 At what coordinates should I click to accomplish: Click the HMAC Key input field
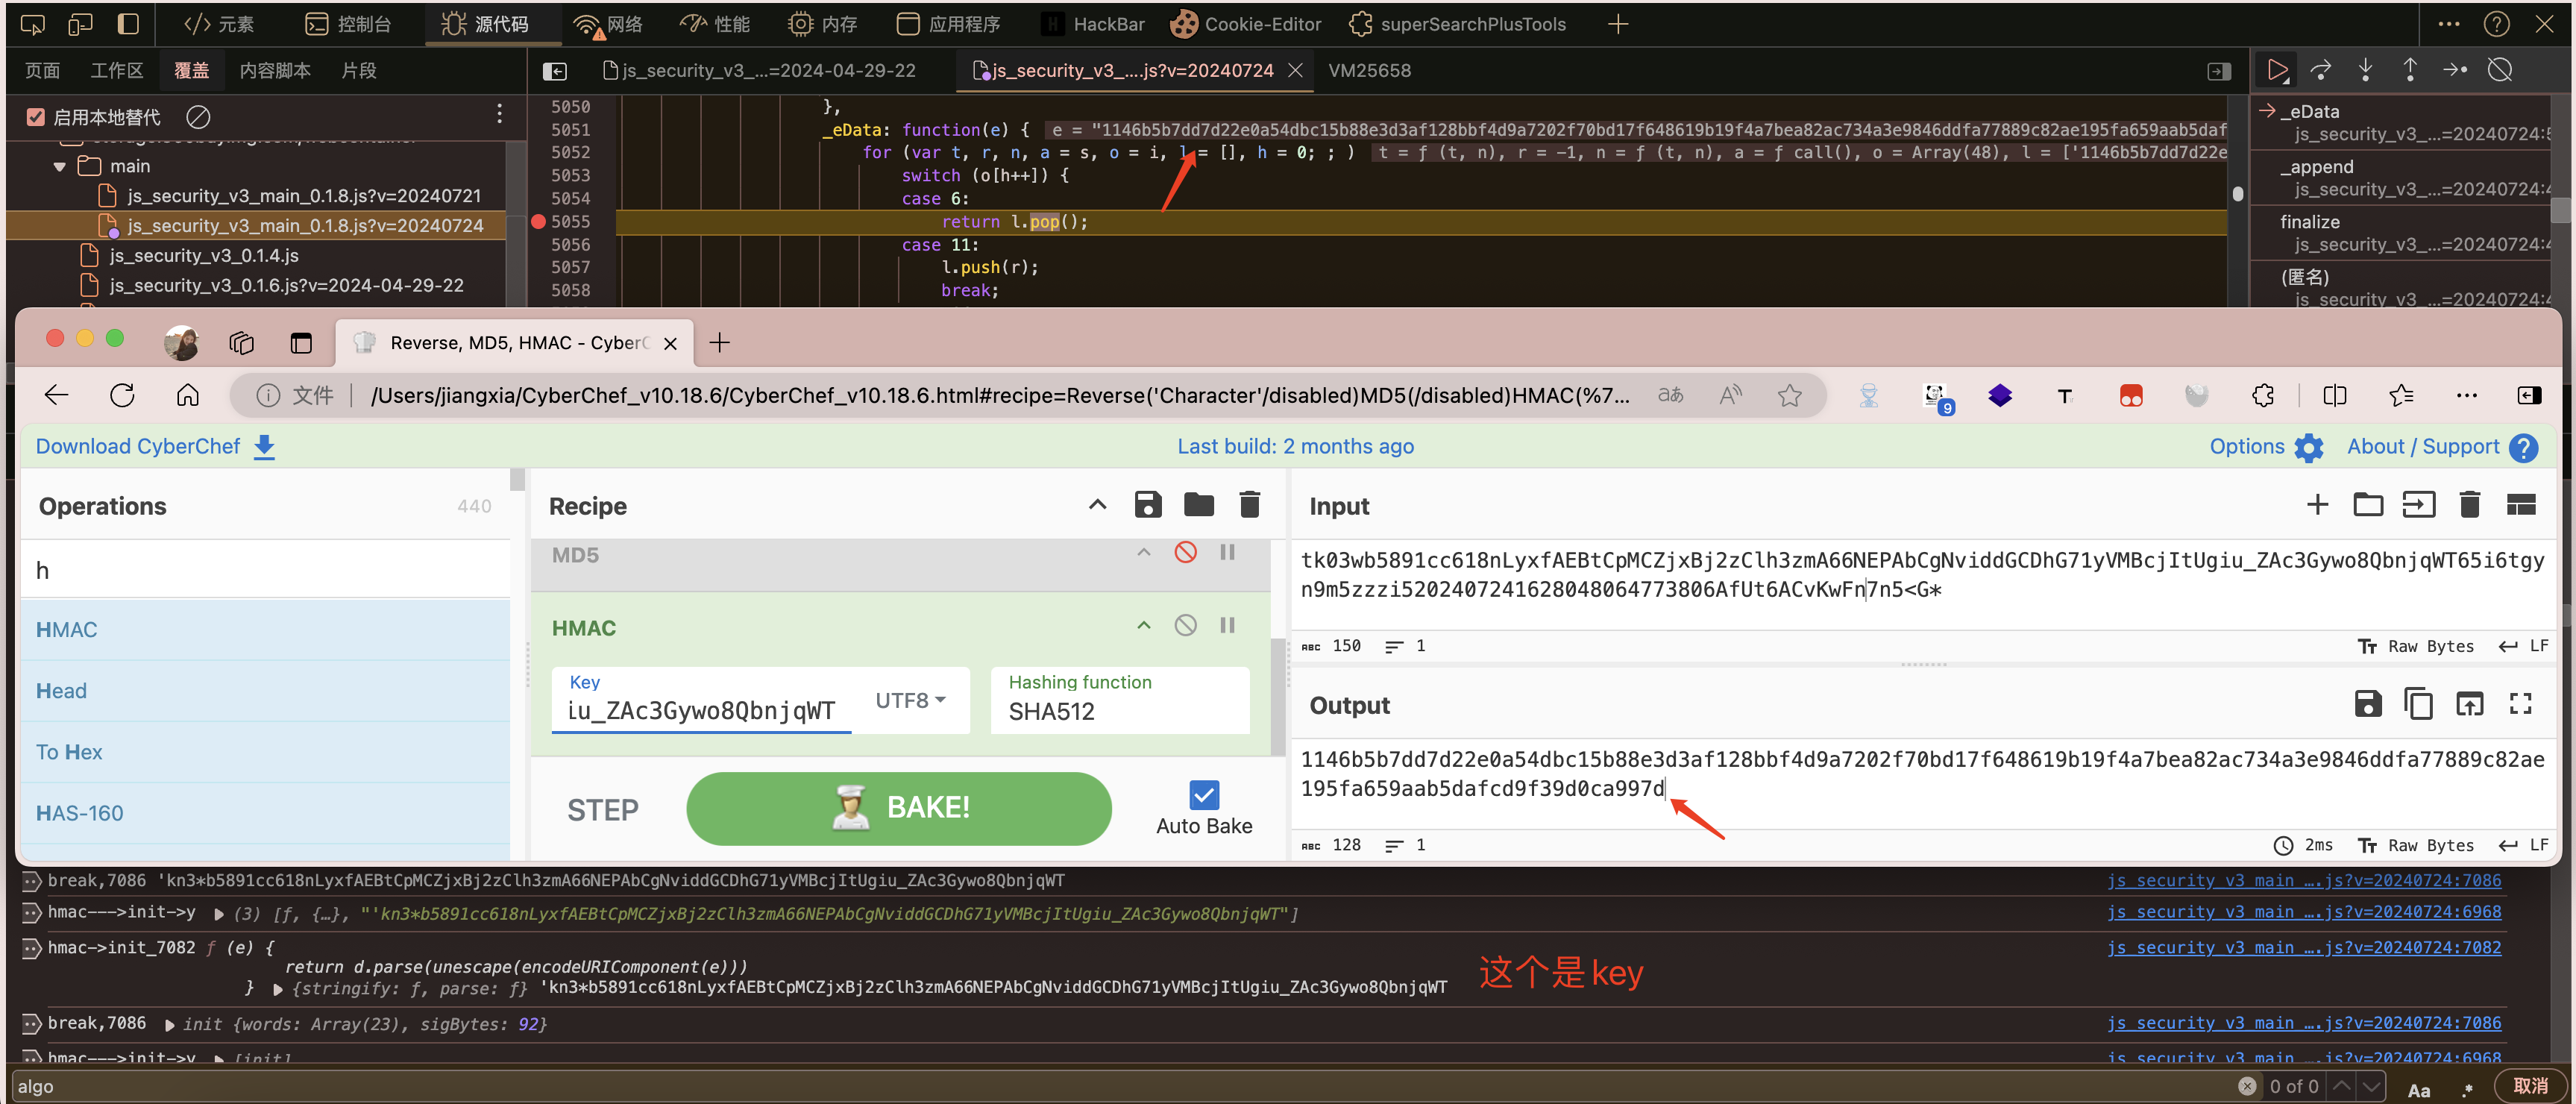(702, 711)
